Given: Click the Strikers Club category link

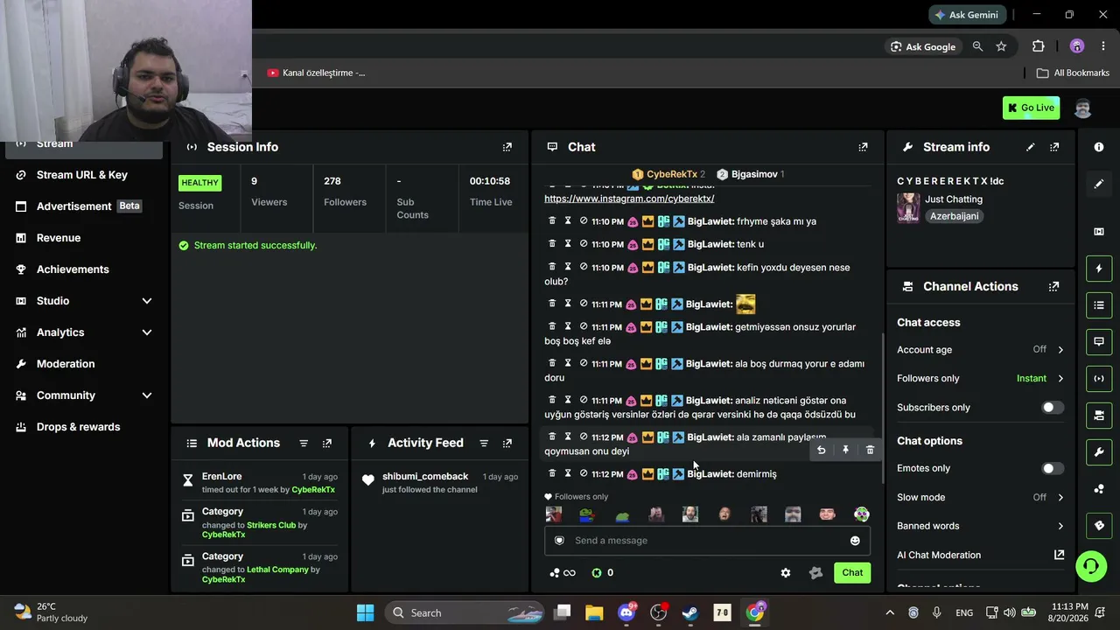Looking at the screenshot, I should point(271,525).
